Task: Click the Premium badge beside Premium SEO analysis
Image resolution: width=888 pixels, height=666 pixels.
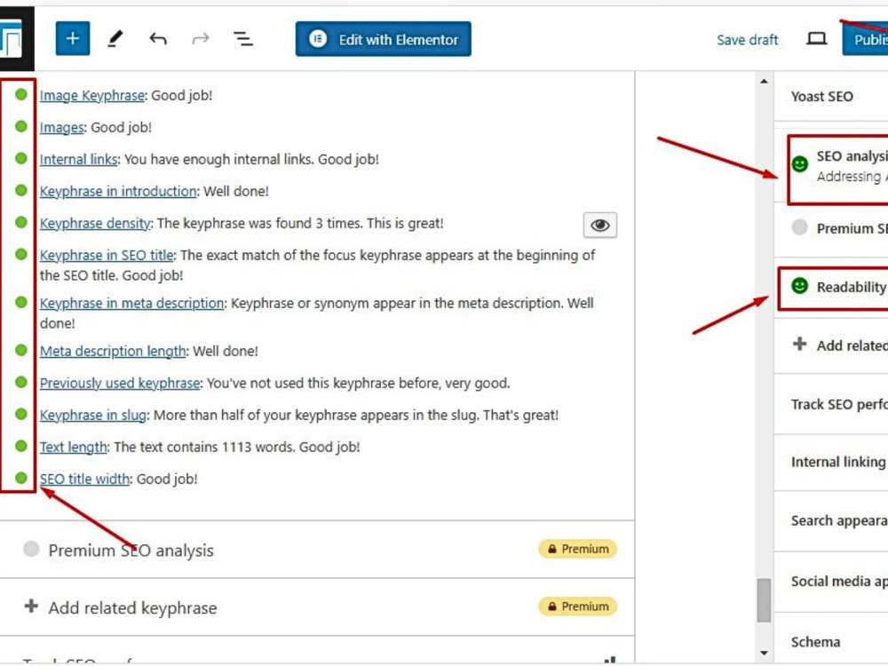Action: click(578, 549)
